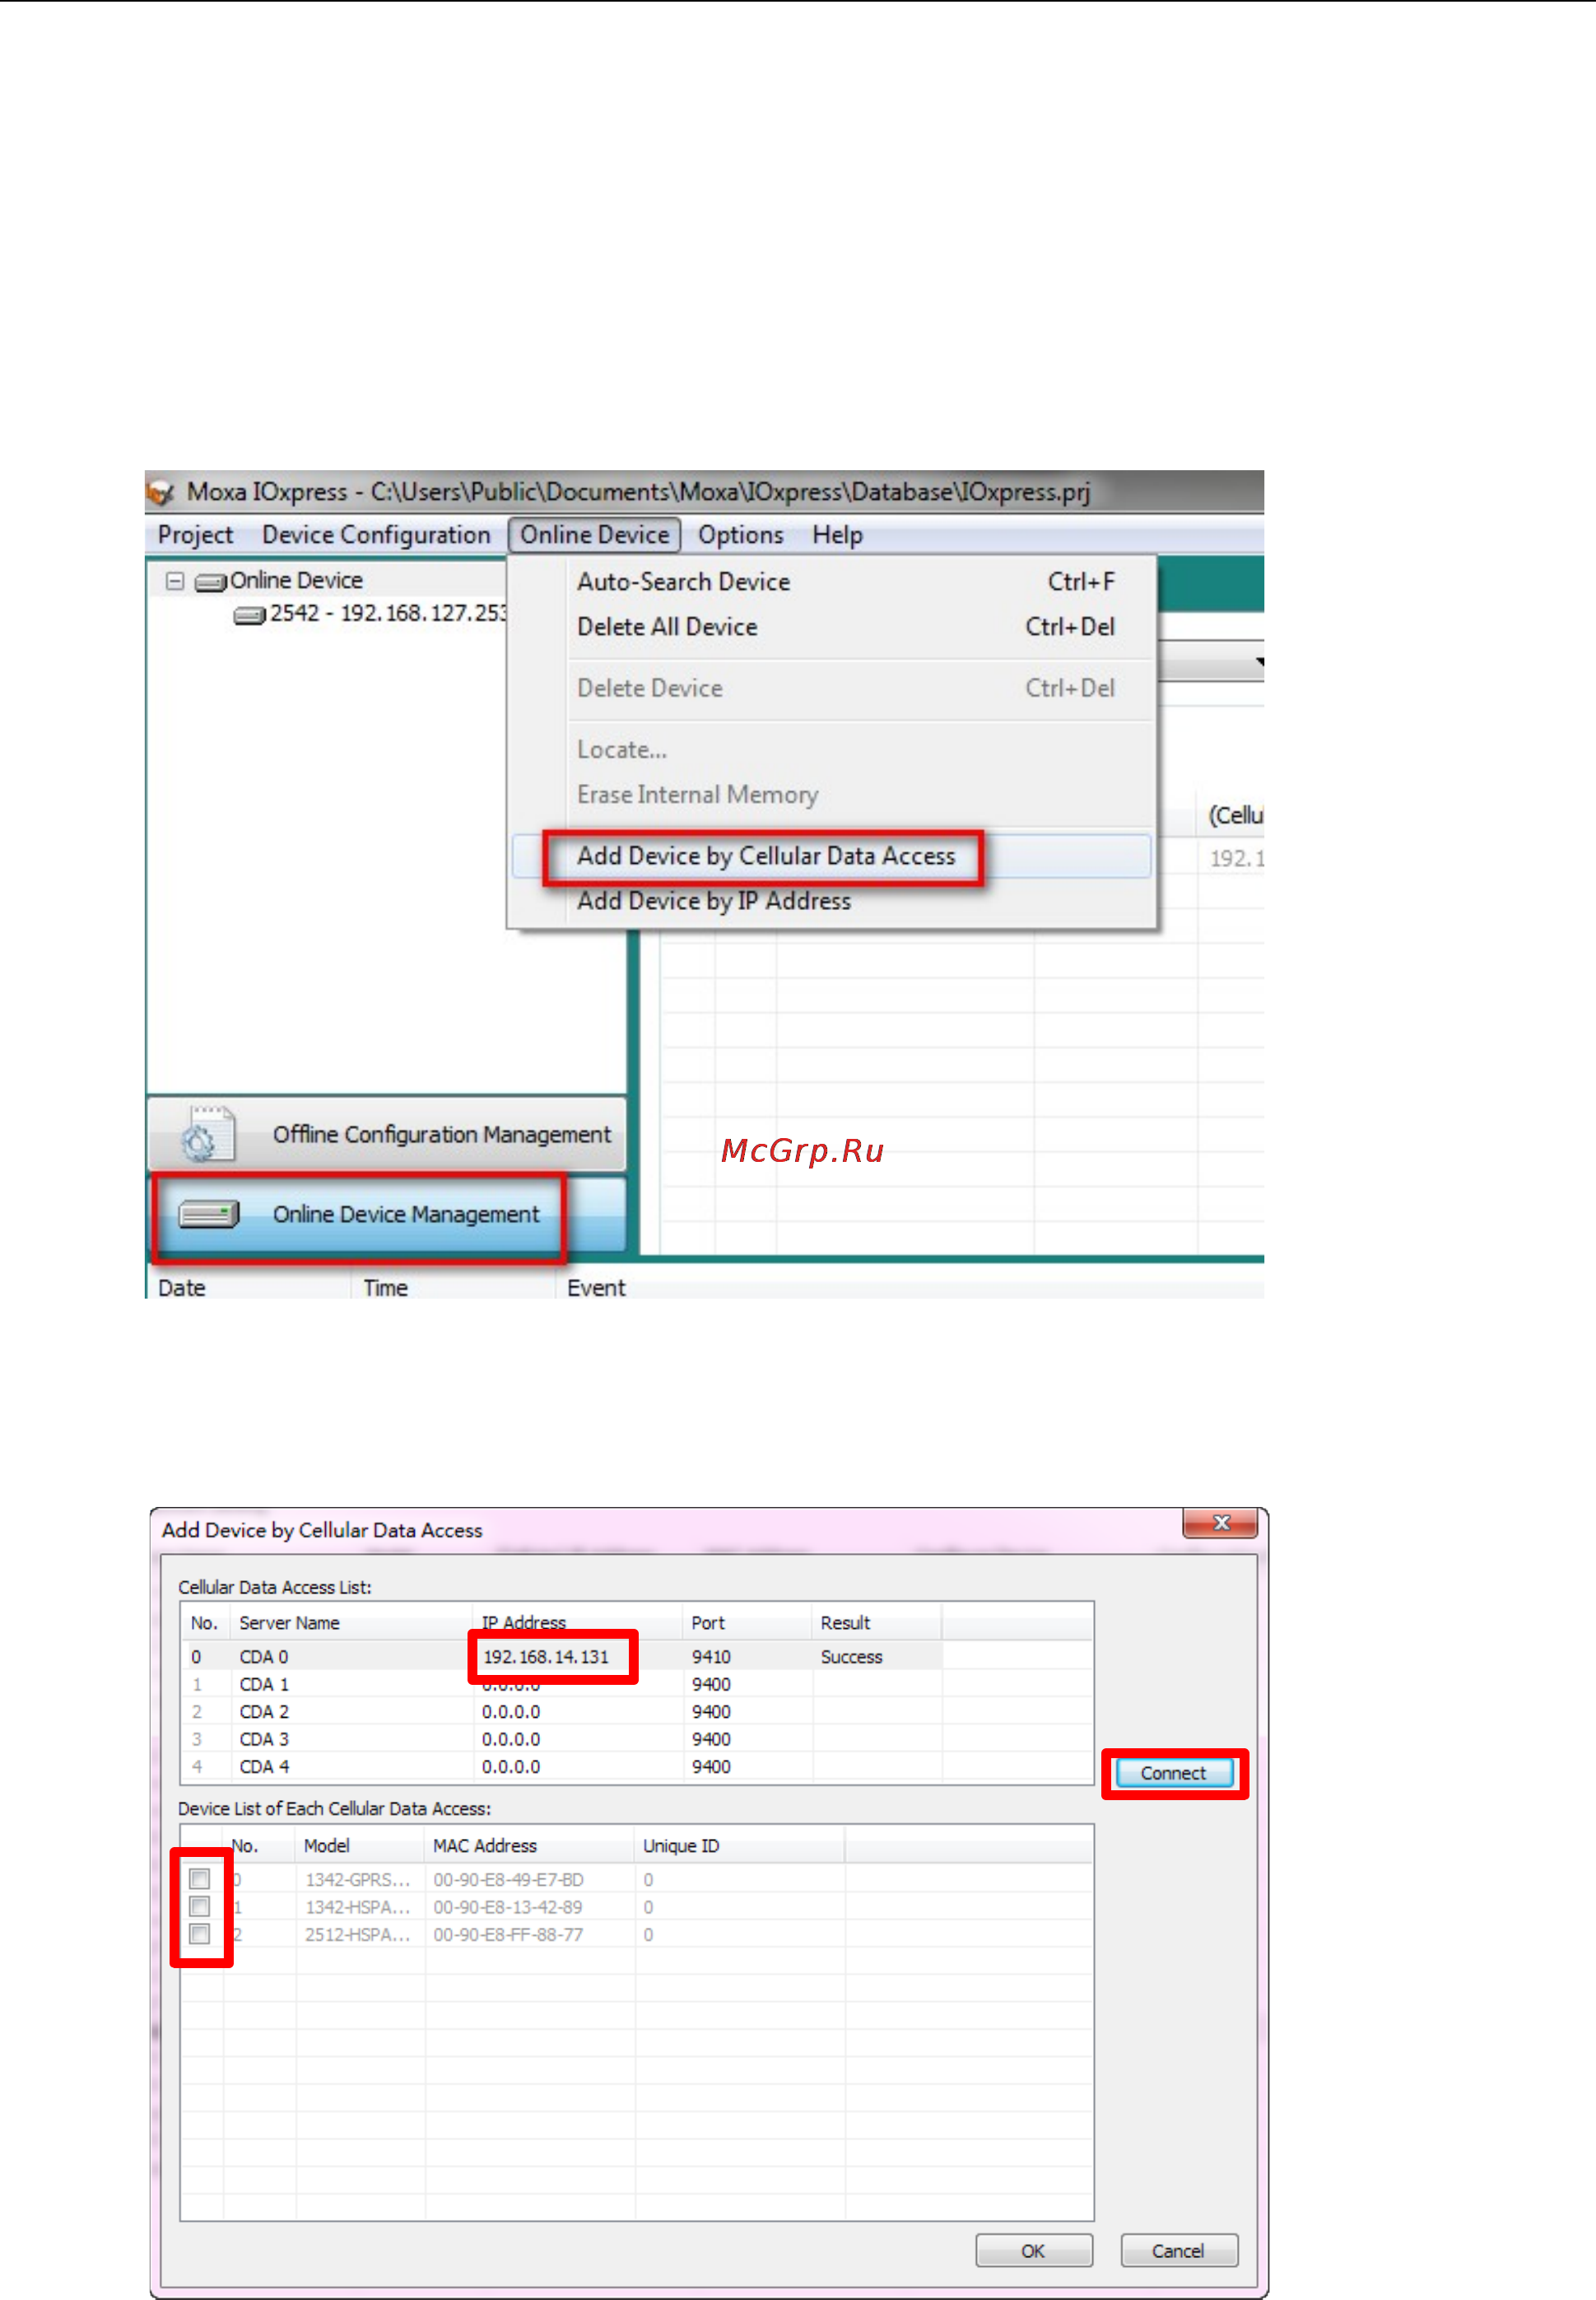Click OK in the Add Device dialog

(1033, 2251)
